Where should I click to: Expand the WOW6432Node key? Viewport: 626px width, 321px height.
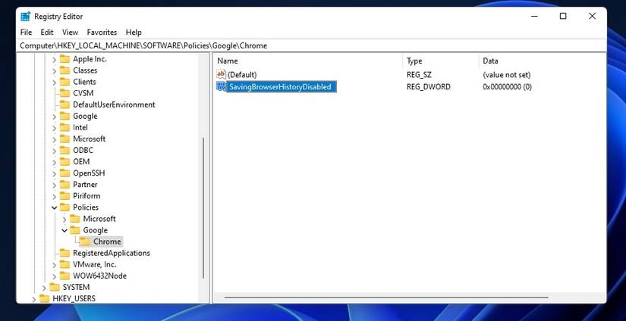click(x=55, y=276)
